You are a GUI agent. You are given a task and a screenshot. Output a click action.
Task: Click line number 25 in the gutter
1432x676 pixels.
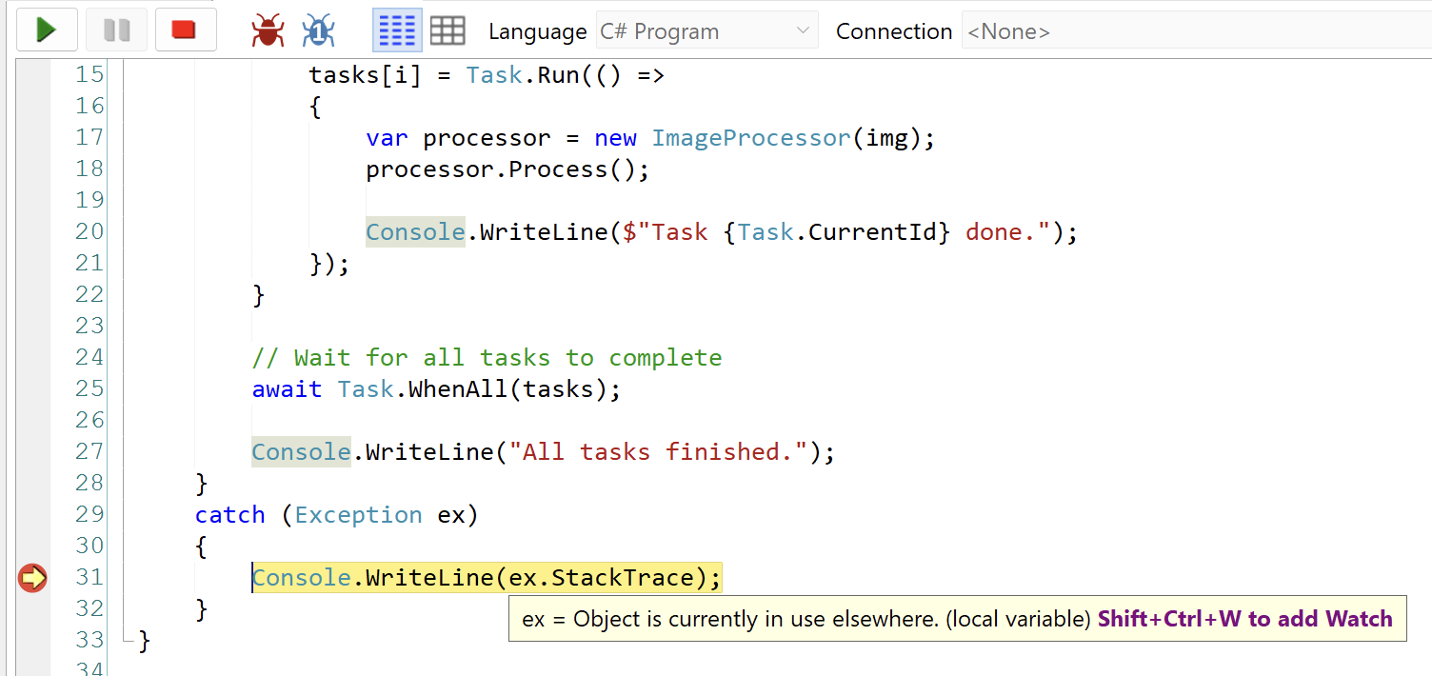89,388
